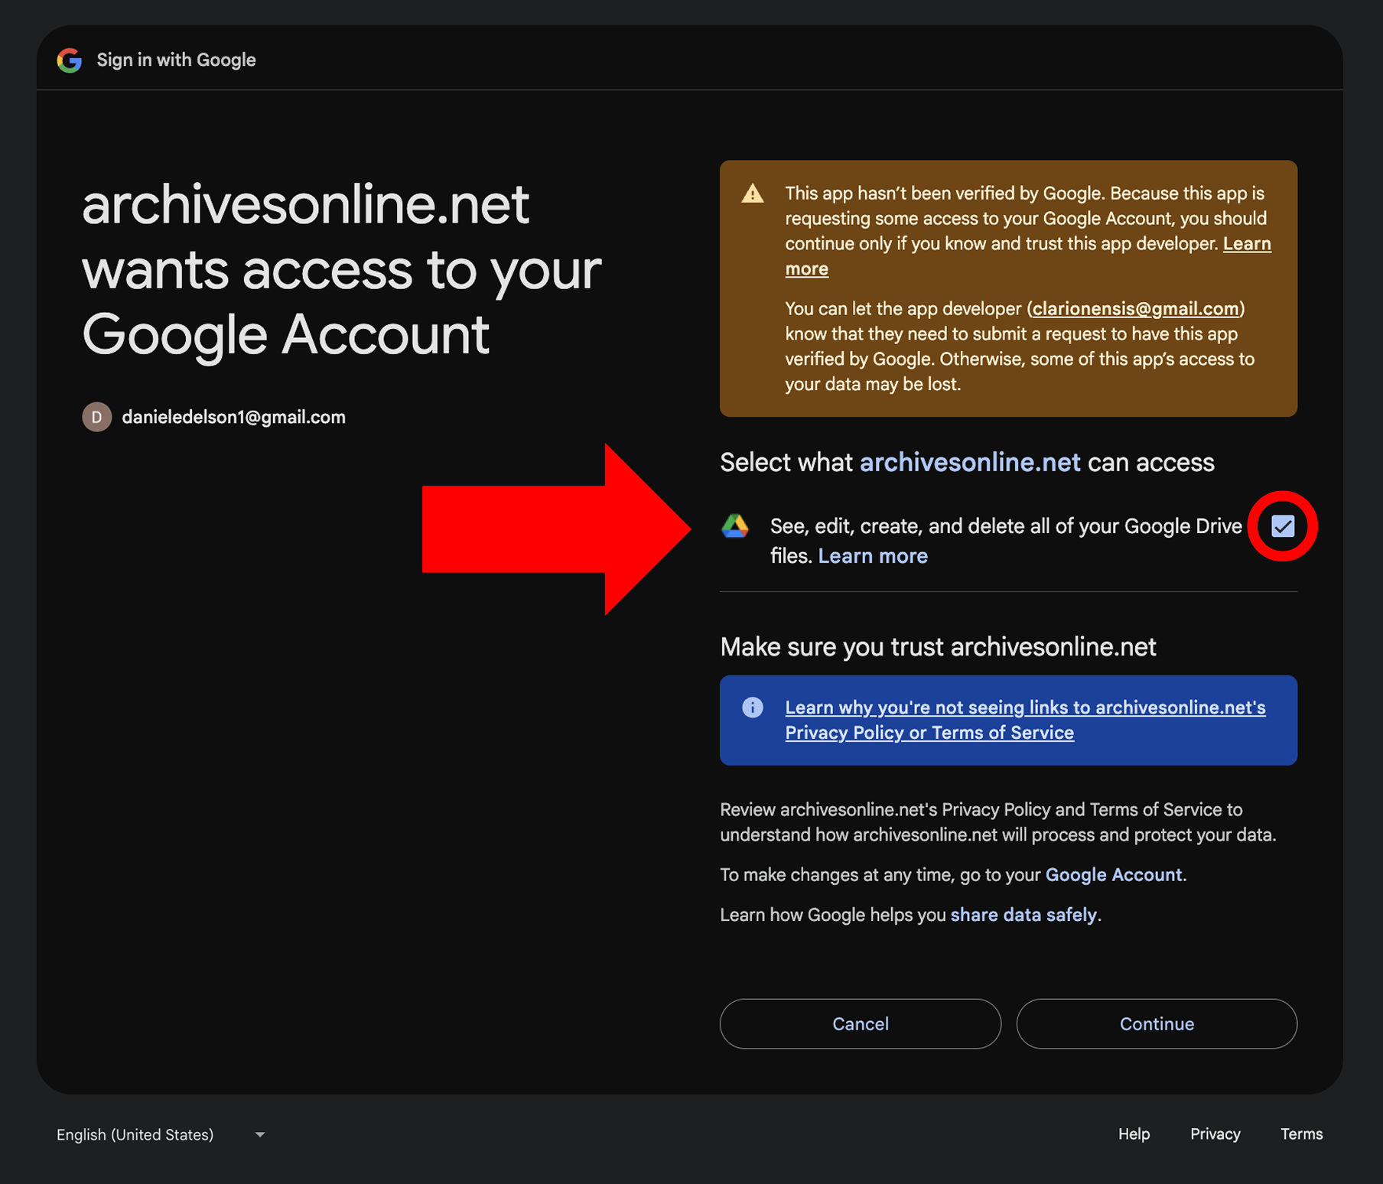This screenshot has height=1184, width=1383.
Task: Click the Google Drive icon
Action: click(735, 526)
